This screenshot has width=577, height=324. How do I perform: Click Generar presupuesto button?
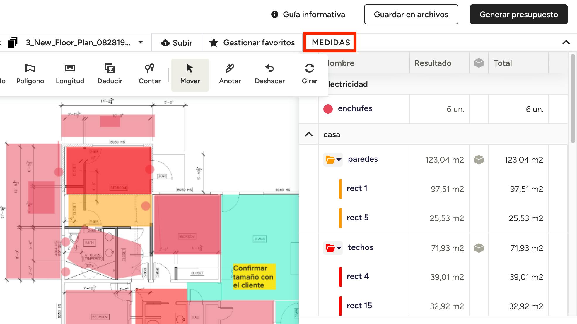pyautogui.click(x=518, y=14)
